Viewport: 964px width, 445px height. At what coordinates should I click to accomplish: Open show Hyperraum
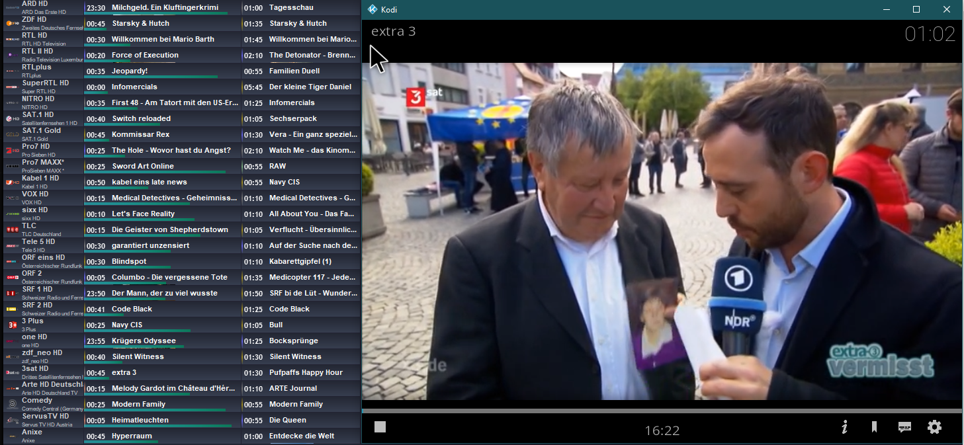(x=132, y=436)
